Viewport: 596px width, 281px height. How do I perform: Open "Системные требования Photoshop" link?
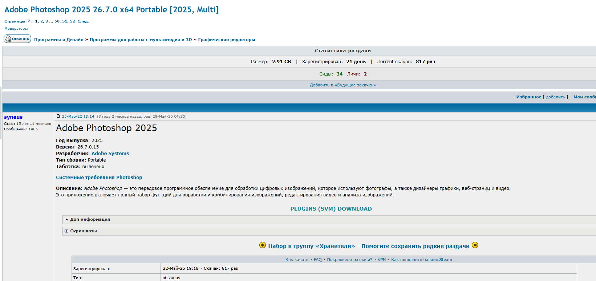pyautogui.click(x=99, y=177)
